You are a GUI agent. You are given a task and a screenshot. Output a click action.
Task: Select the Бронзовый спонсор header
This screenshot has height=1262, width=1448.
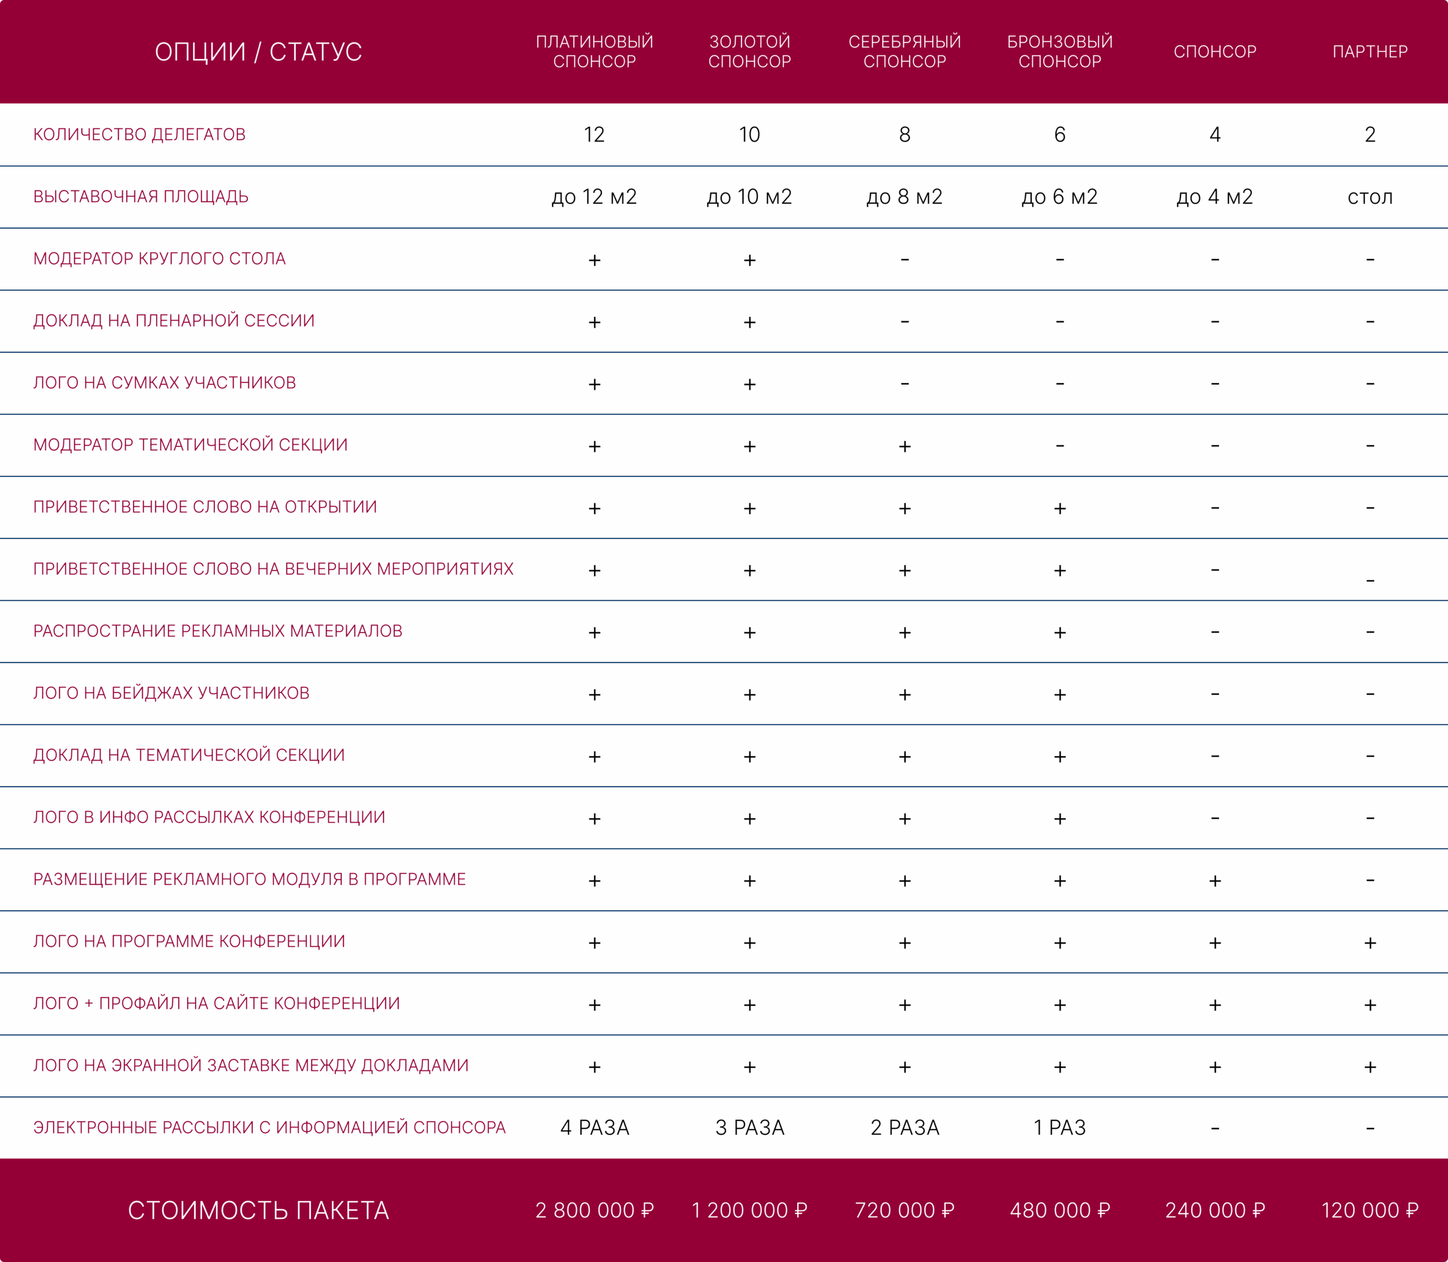tap(1059, 51)
